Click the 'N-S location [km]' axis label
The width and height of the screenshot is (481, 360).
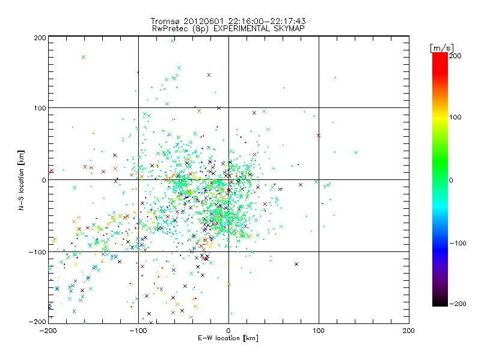tap(21, 180)
